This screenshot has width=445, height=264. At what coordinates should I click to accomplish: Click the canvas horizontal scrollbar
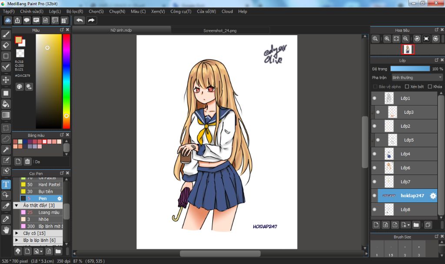(220, 253)
